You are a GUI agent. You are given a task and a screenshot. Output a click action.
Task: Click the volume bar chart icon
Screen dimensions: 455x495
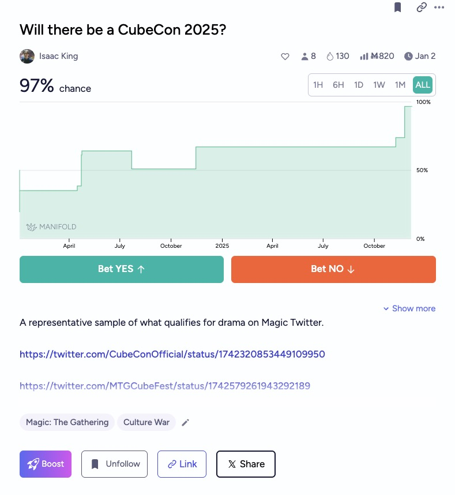point(364,56)
